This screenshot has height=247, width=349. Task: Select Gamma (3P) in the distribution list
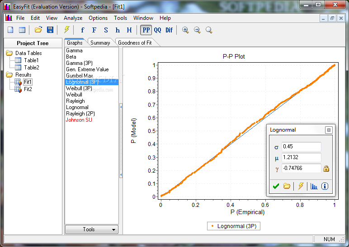click(x=92, y=63)
